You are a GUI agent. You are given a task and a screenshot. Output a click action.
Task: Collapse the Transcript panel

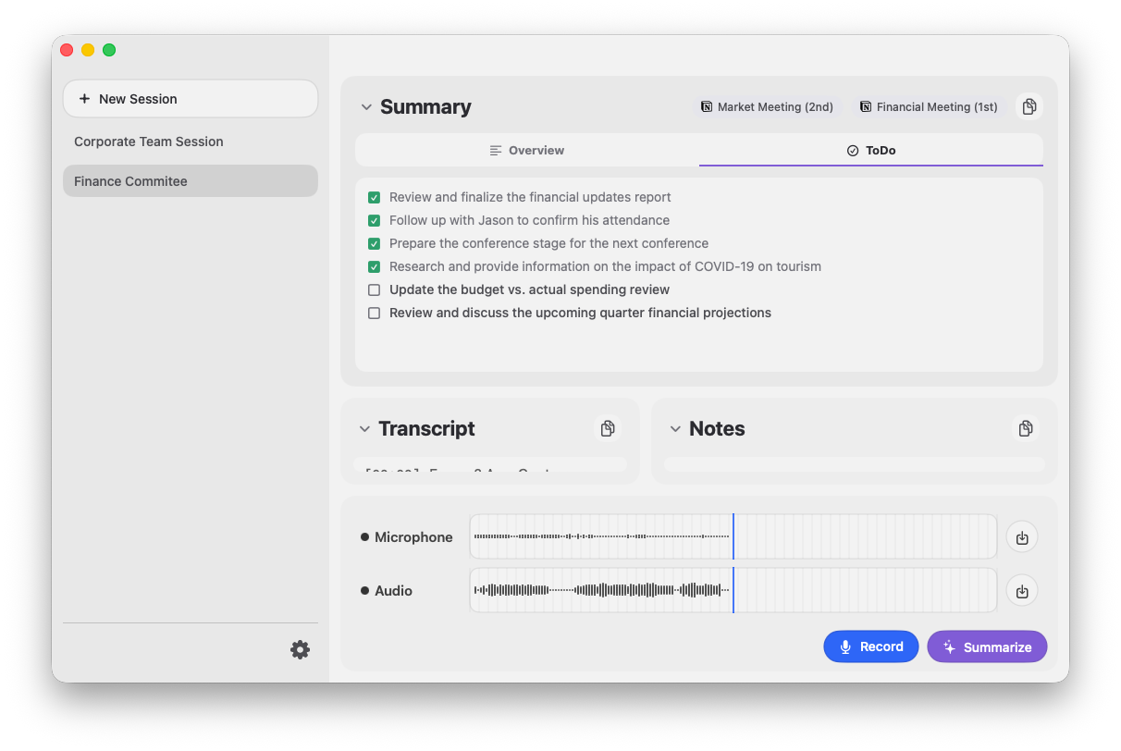[363, 428]
